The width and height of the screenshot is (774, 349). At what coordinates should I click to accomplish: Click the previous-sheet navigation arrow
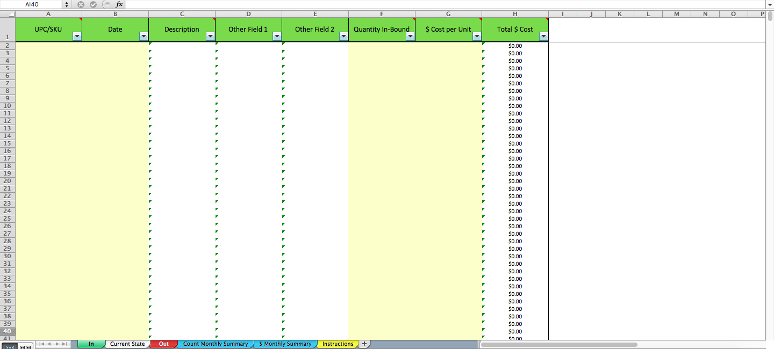pyautogui.click(x=49, y=344)
